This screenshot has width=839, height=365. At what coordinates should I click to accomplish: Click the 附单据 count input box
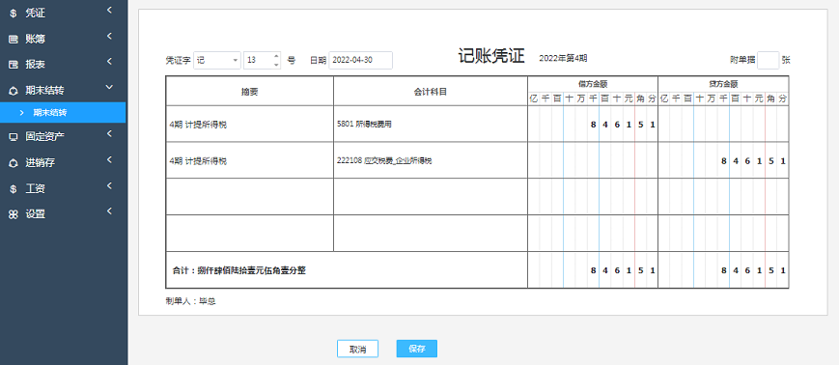(x=769, y=61)
